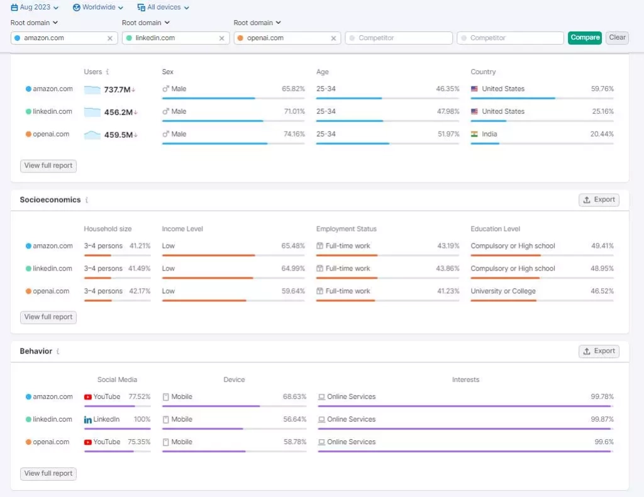
Task: Click the male icon in amazon.com row
Action: coord(165,89)
